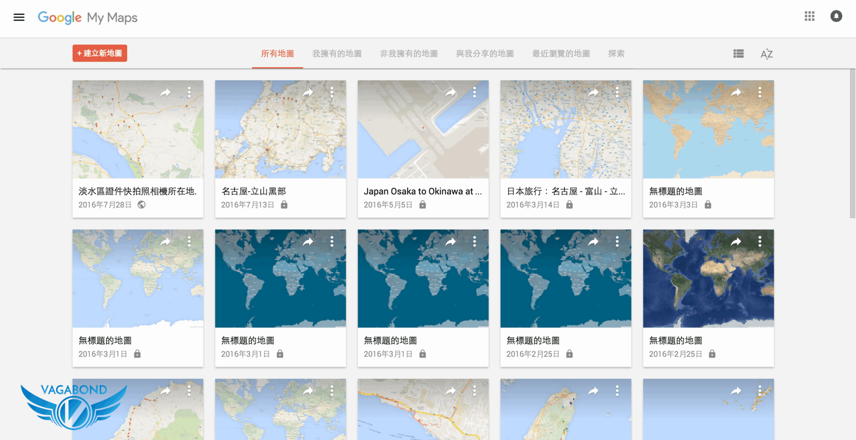Viewport: 856px width, 440px height.
Task: Open the Google apps grid
Action: click(x=810, y=16)
